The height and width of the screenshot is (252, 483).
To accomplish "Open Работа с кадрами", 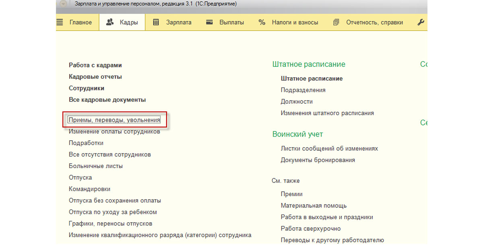I will point(95,65).
